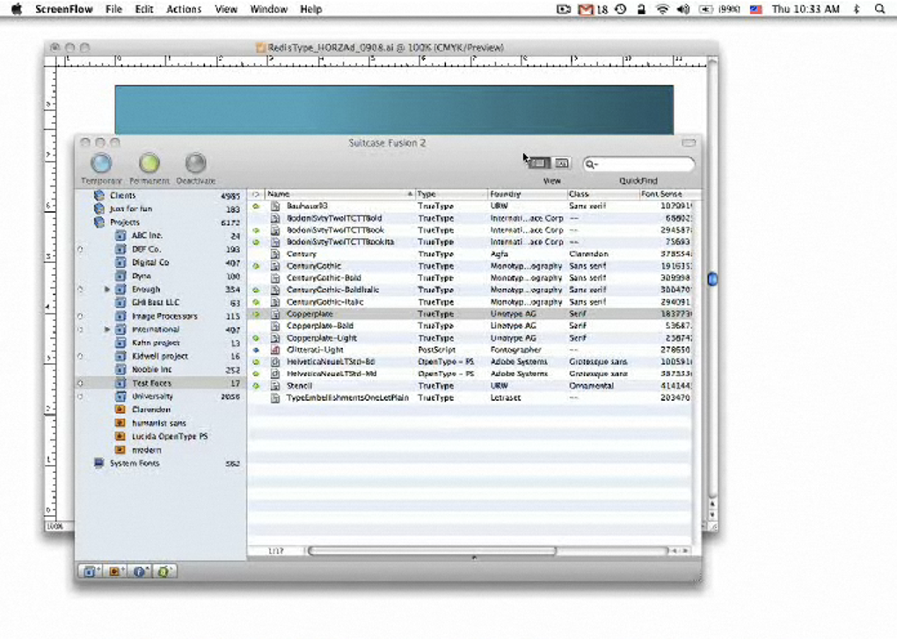
Task: Click the Clarendon smart set icon
Action: point(120,410)
